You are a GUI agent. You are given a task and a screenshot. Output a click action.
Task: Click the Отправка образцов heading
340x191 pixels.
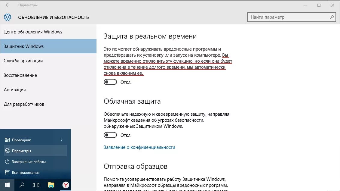(135, 166)
